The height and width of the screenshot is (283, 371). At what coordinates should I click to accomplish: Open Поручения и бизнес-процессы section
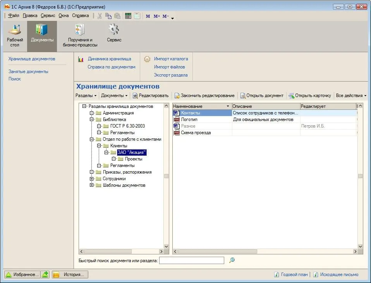pyautogui.click(x=80, y=36)
